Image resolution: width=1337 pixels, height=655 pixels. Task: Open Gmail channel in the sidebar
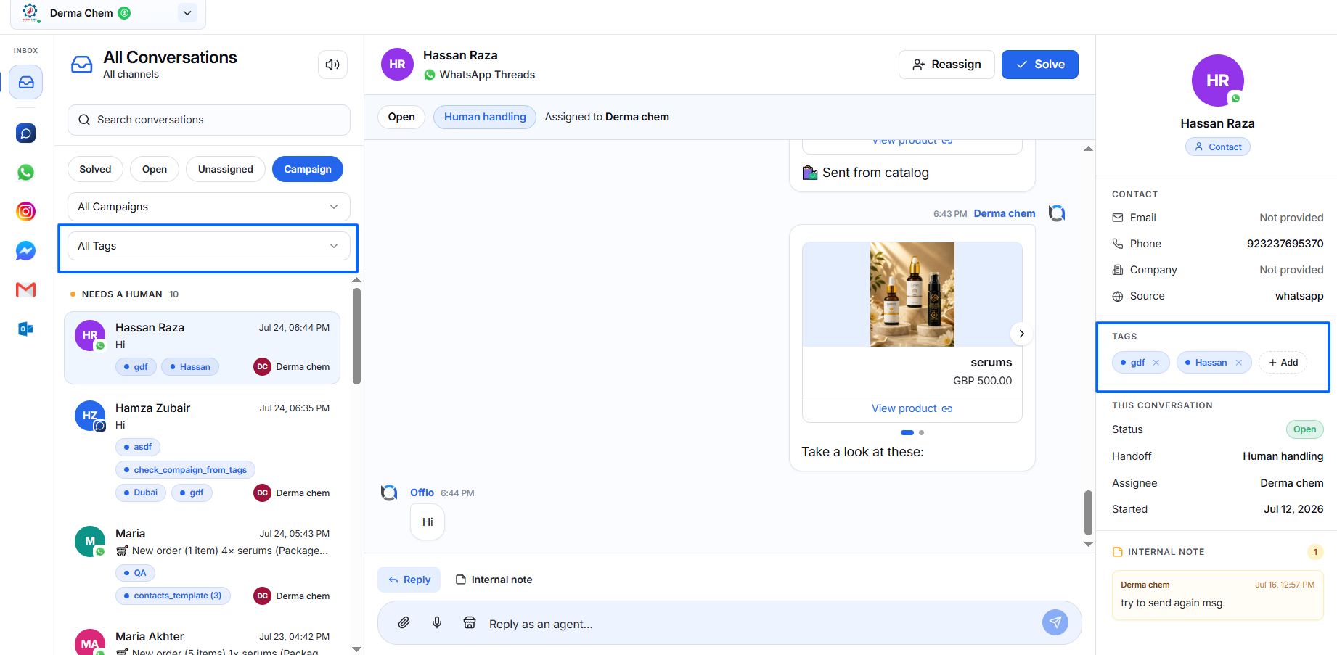pyautogui.click(x=26, y=290)
